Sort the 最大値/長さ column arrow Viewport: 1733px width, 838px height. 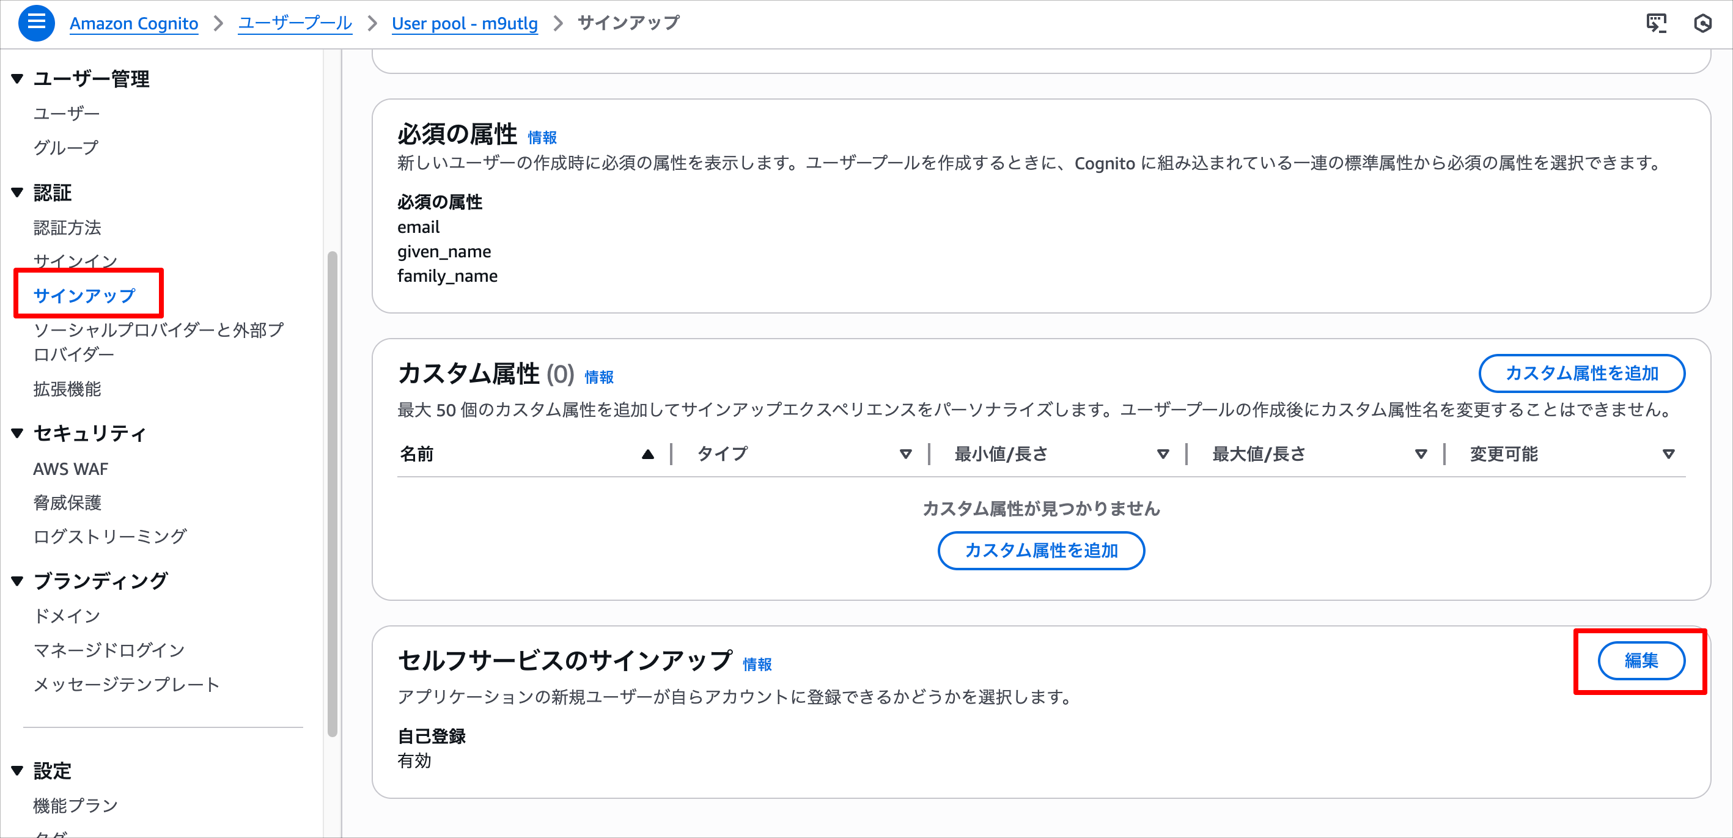[x=1421, y=455]
